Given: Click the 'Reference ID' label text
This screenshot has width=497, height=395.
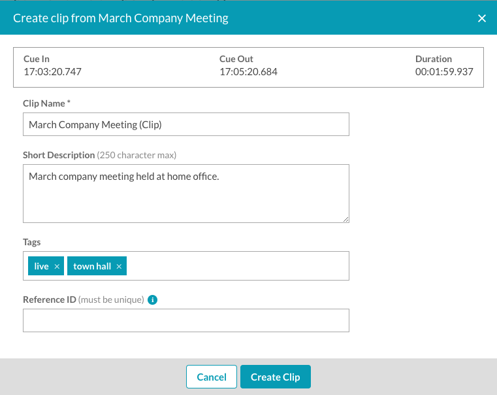Looking at the screenshot, I should click(x=50, y=300).
